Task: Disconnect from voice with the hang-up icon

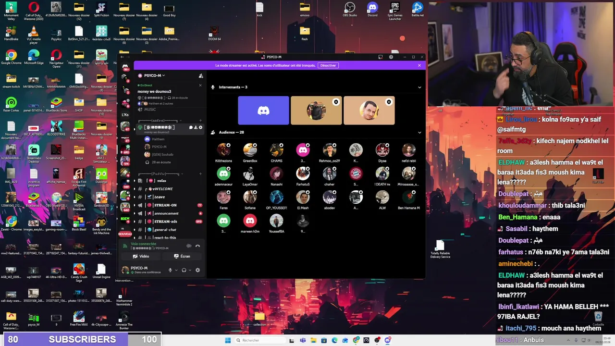Action: pyautogui.click(x=197, y=246)
